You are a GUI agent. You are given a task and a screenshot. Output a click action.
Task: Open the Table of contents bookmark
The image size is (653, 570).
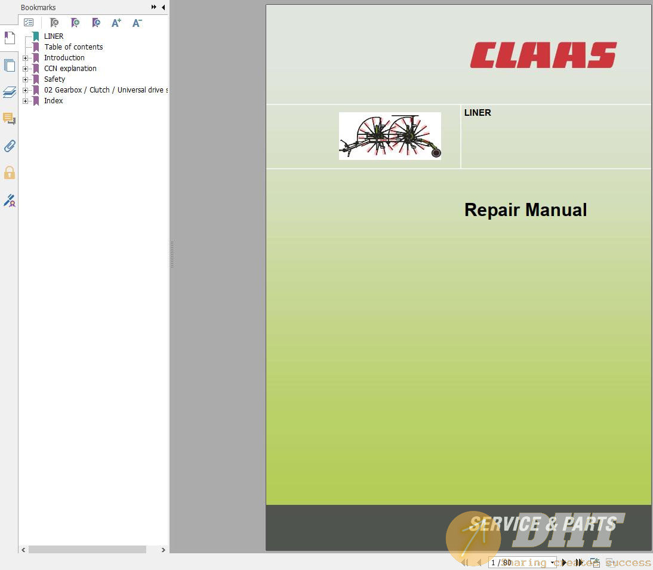click(x=73, y=47)
